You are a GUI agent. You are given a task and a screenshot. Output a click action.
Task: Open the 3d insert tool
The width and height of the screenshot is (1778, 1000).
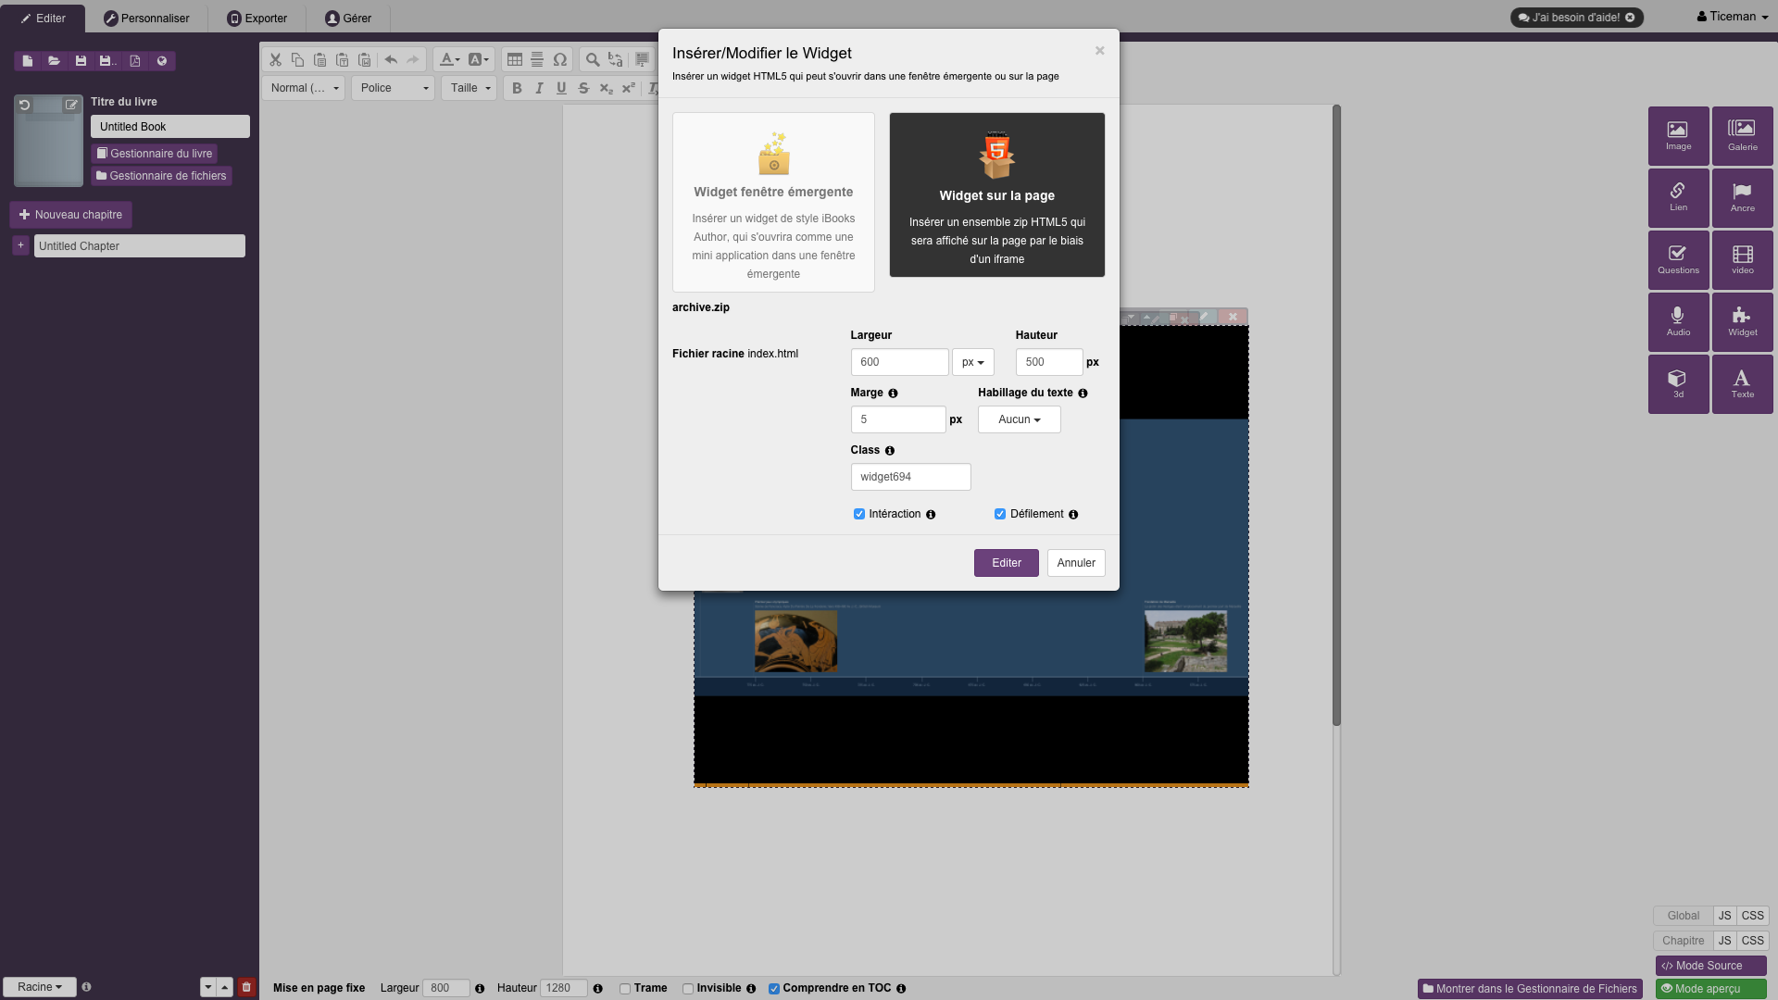(x=1678, y=384)
